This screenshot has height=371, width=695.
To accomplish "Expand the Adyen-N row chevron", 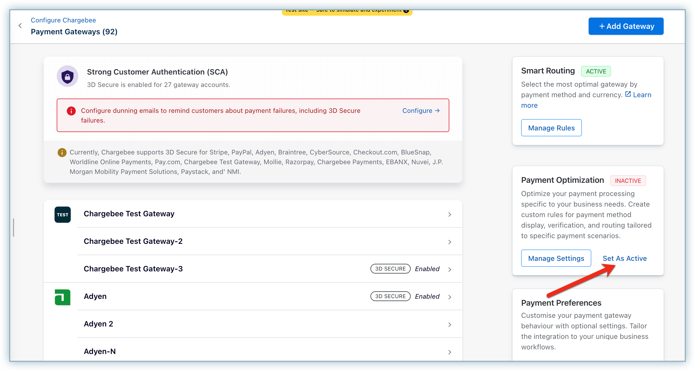I will point(450,352).
